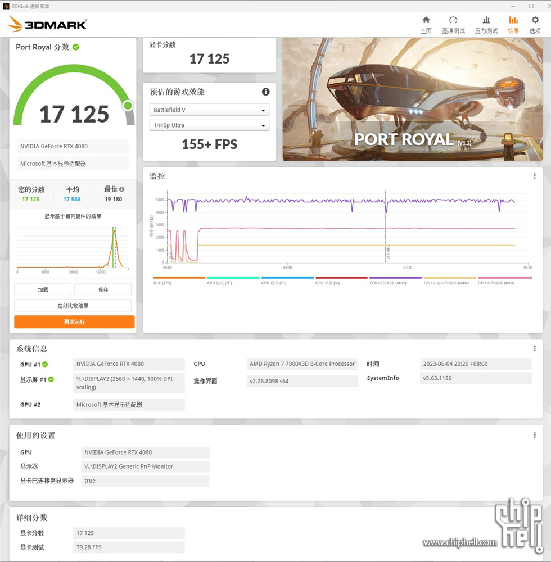Click the 操作界面 version v2.26.8098 s64
Image resolution: width=551 pixels, height=562 pixels.
(302, 381)
